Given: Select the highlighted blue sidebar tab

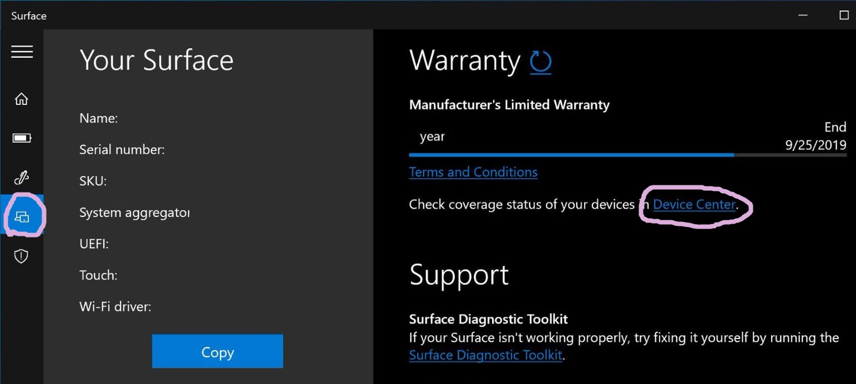Looking at the screenshot, I should click(x=21, y=216).
